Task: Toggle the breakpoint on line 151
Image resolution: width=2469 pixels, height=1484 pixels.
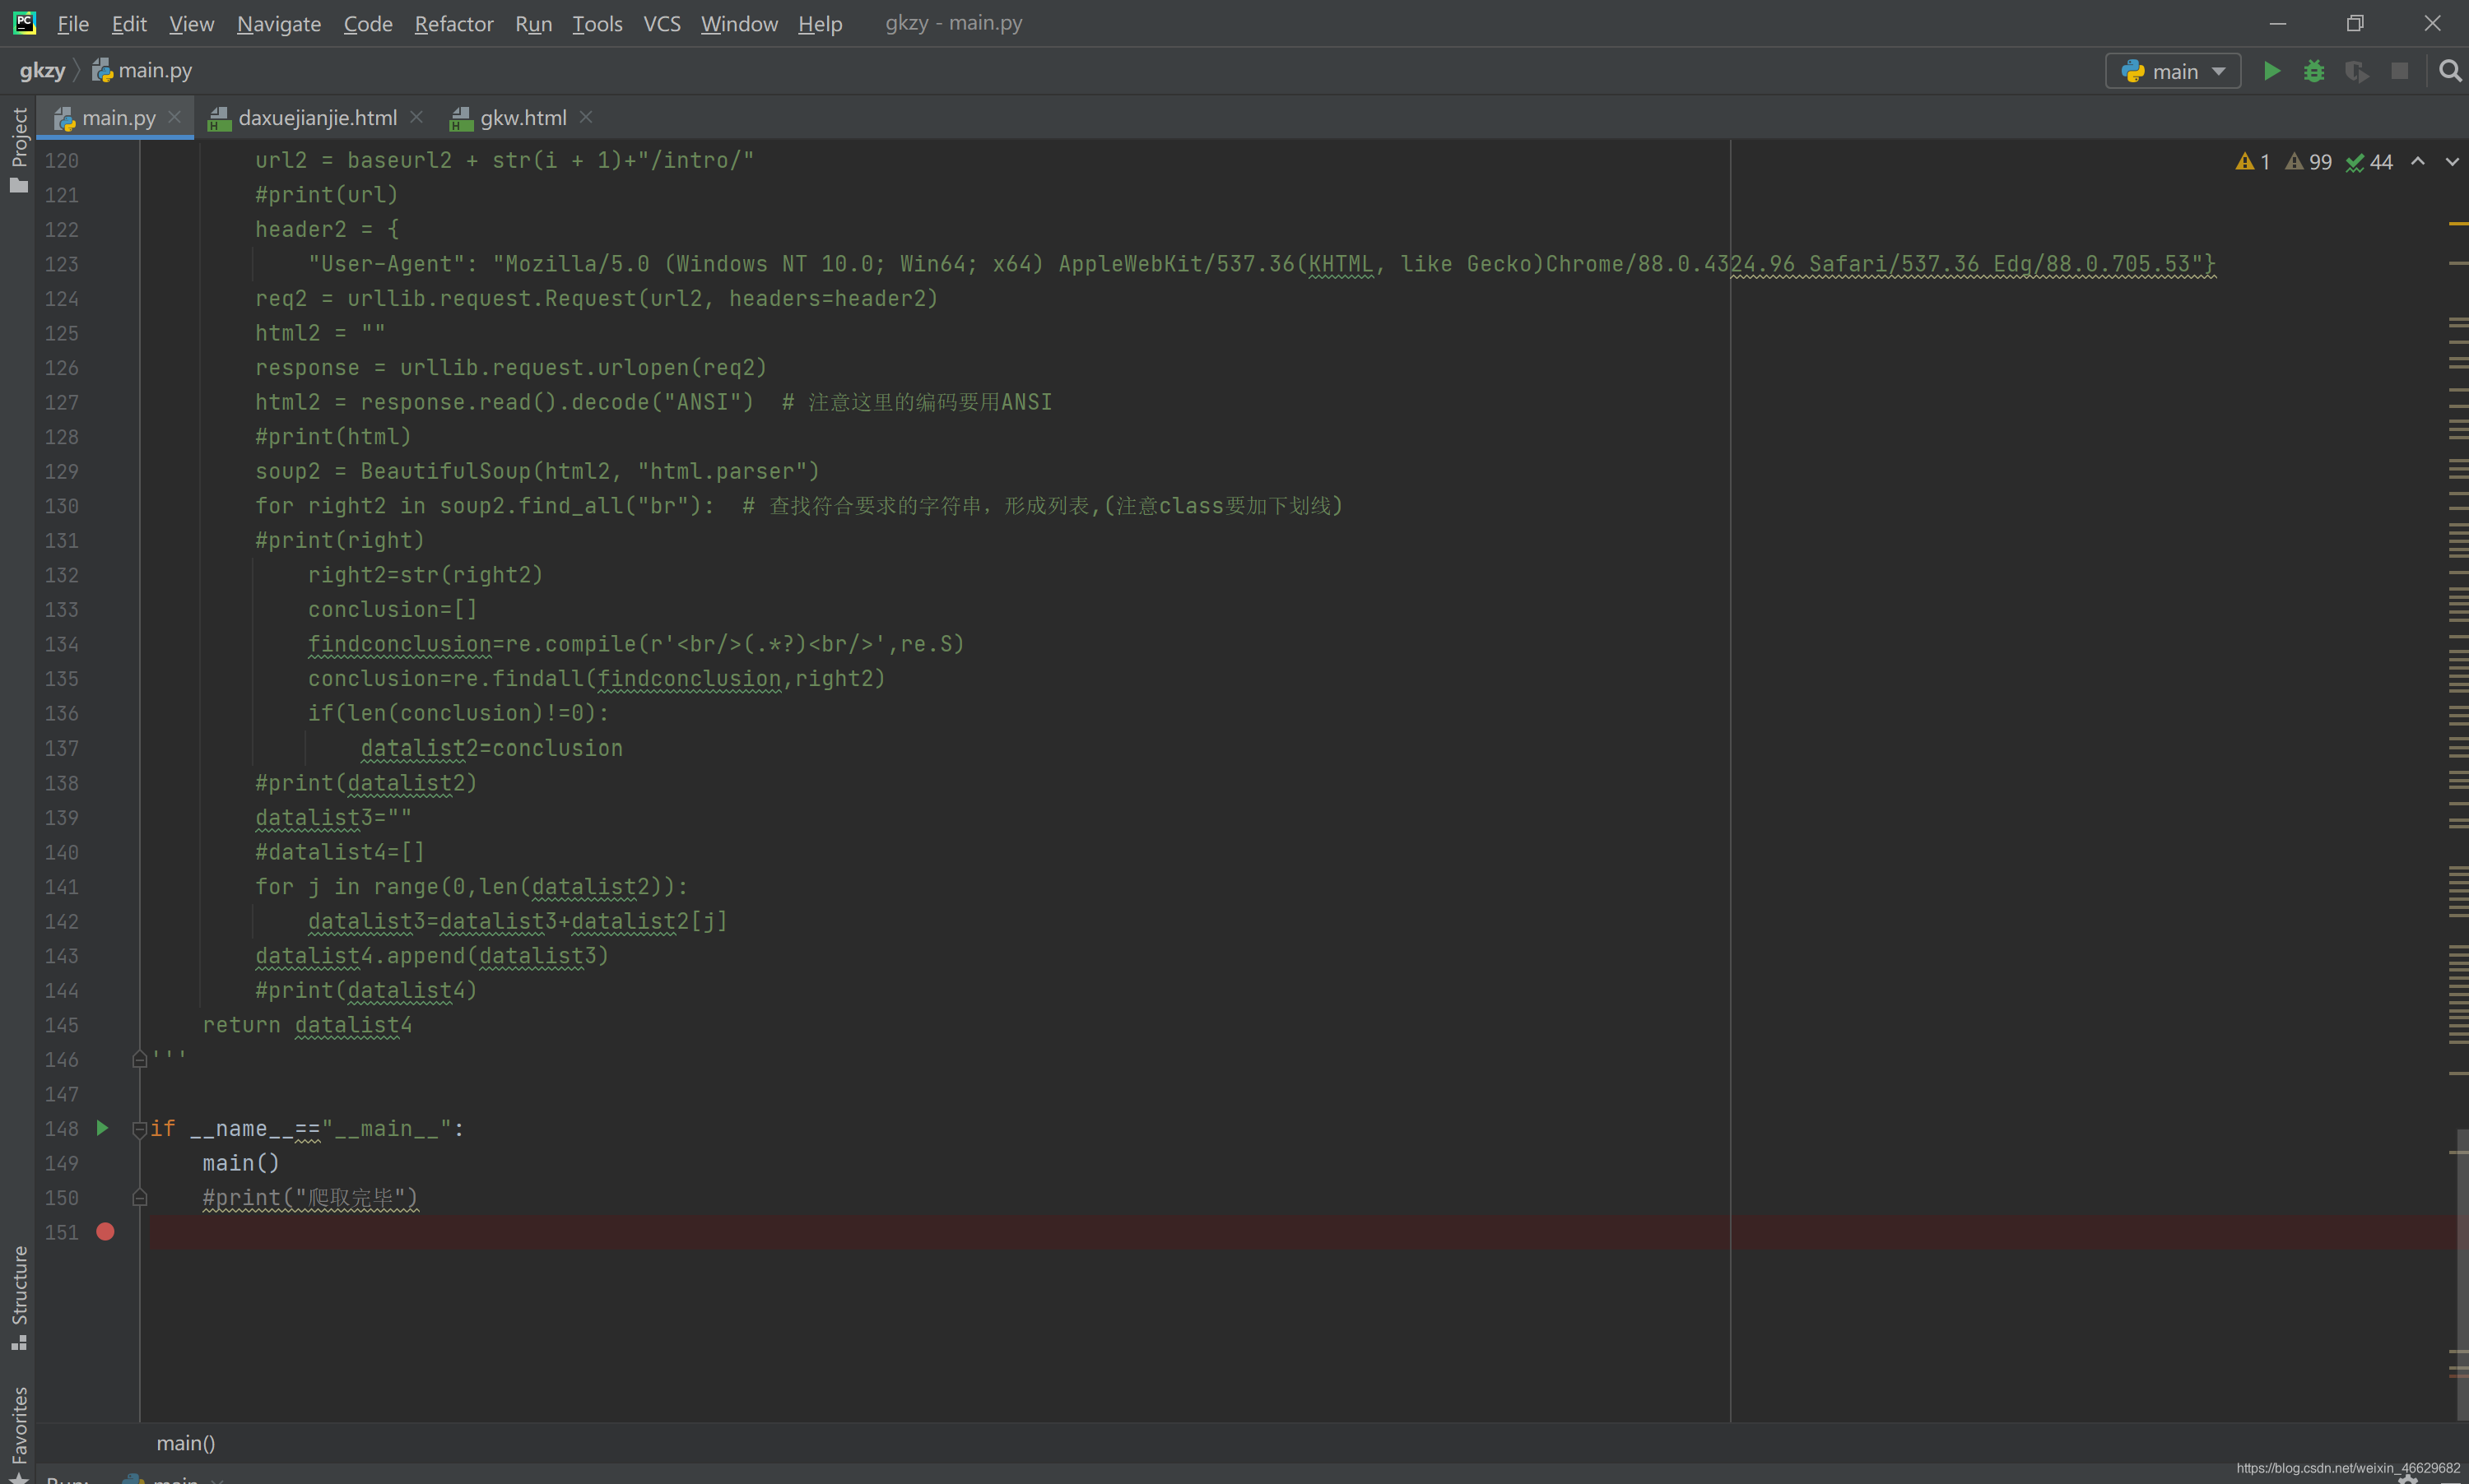Action: tap(105, 1232)
